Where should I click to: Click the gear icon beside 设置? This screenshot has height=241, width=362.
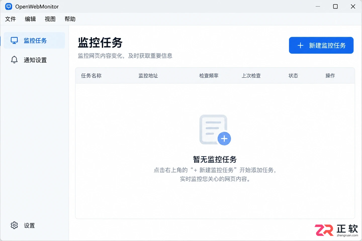[x=14, y=225]
